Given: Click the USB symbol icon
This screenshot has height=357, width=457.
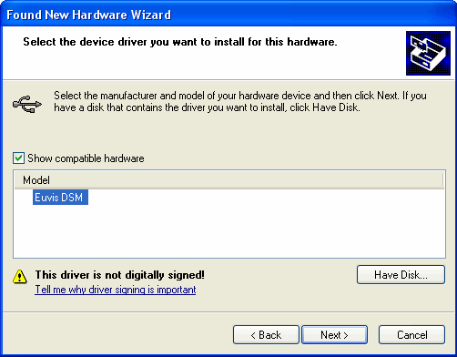Looking at the screenshot, I should click(27, 104).
